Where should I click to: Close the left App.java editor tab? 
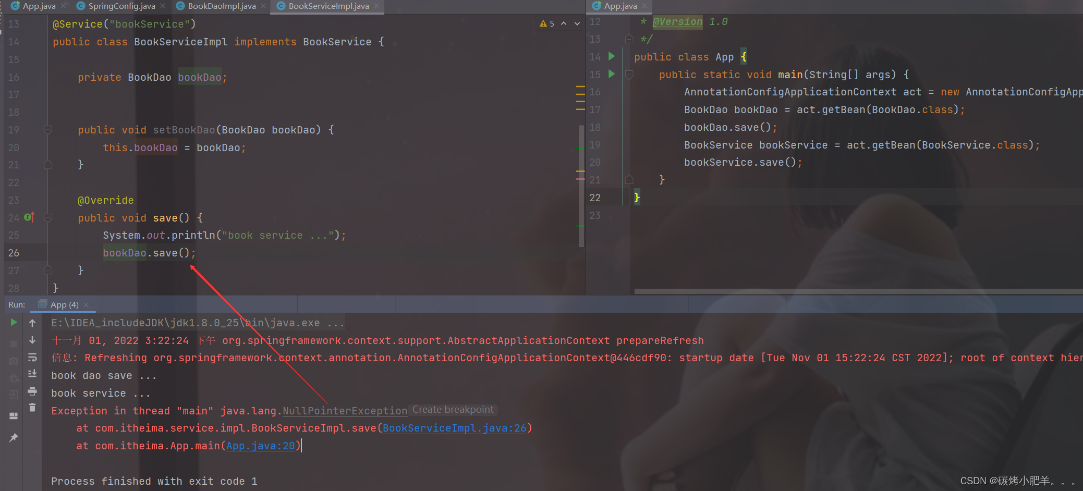pos(63,6)
